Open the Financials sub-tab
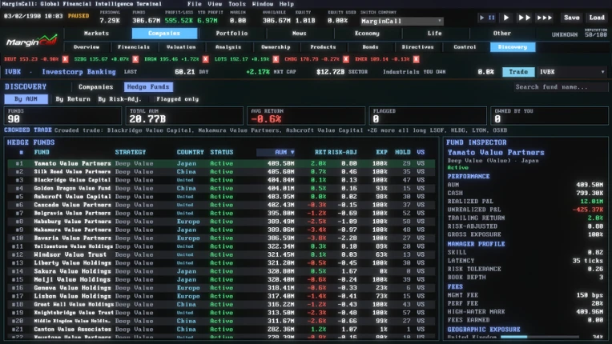The width and height of the screenshot is (612, 344). [134, 47]
